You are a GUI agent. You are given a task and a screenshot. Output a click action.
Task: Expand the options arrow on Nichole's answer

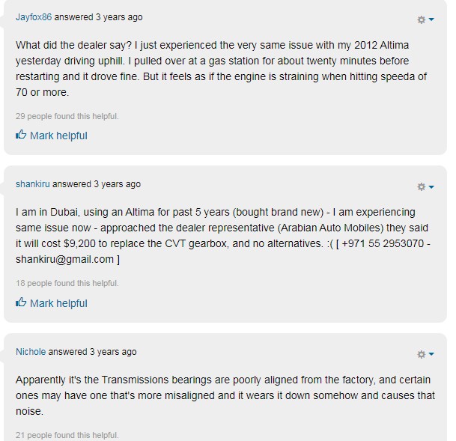(x=431, y=356)
